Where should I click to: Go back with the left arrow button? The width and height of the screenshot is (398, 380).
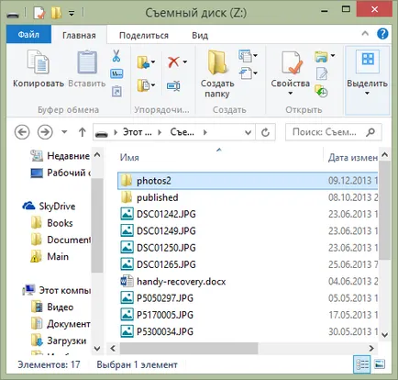[22, 132]
